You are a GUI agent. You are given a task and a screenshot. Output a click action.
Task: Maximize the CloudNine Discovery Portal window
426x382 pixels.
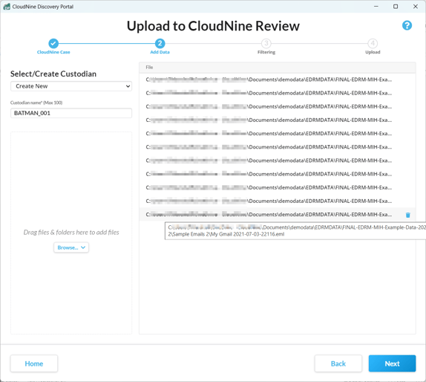point(396,7)
